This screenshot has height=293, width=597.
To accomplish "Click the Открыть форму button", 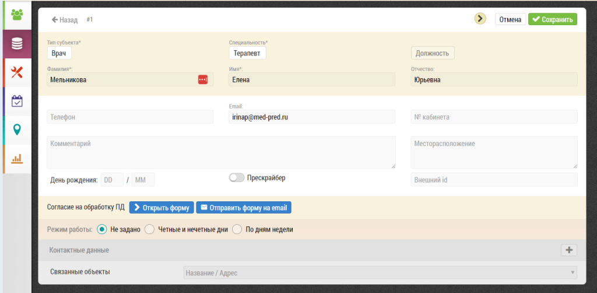I will pyautogui.click(x=162, y=208).
